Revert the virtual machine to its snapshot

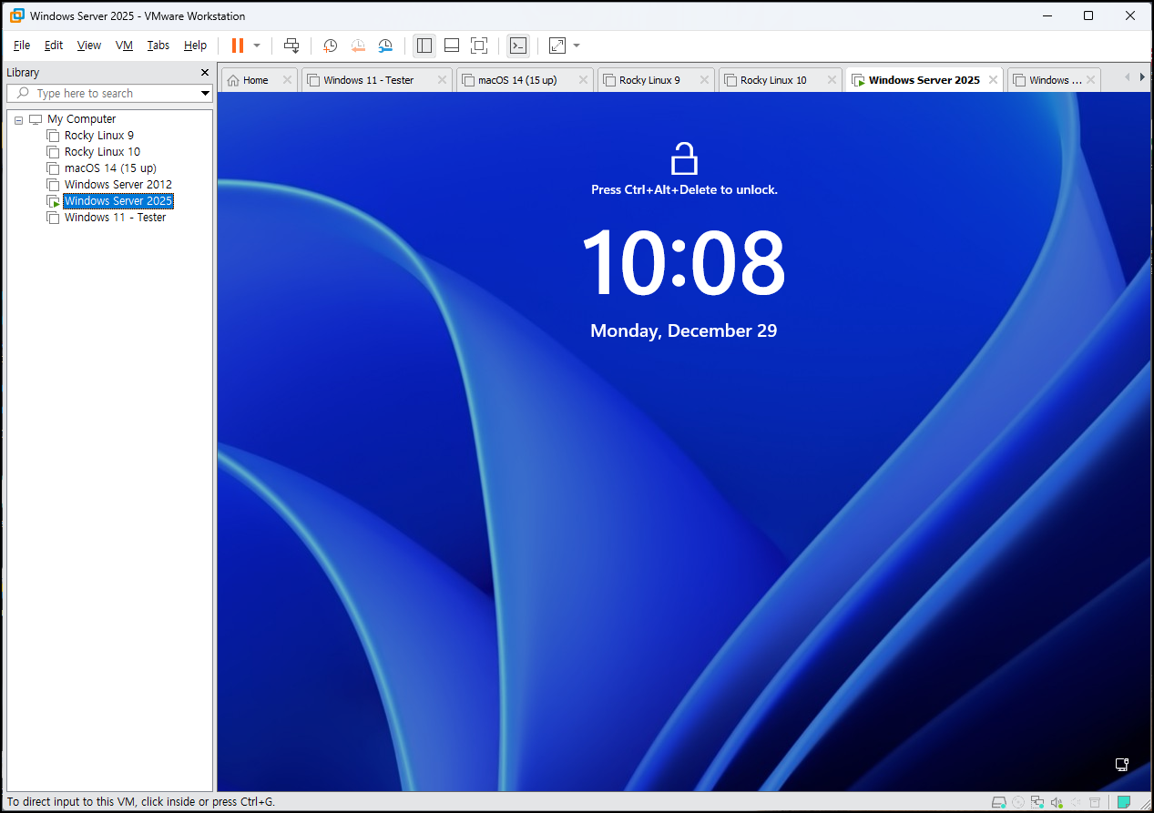[x=358, y=46]
